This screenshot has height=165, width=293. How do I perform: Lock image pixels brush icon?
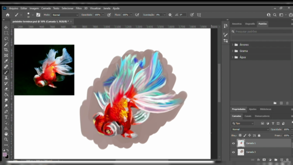[245, 135]
